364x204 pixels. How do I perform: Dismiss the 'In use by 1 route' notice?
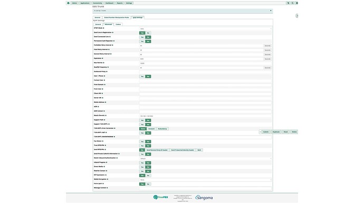click(x=271, y=11)
